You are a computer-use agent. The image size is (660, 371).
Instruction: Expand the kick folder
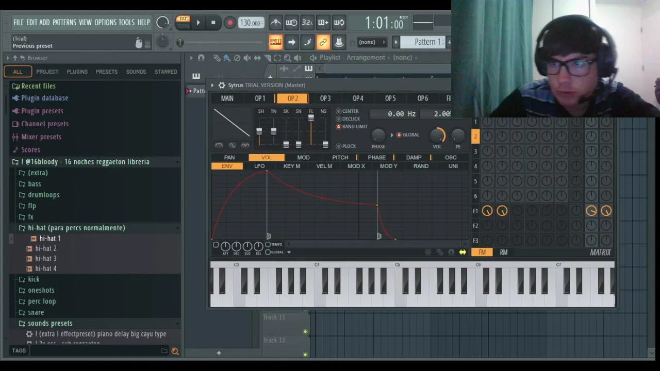(x=34, y=279)
